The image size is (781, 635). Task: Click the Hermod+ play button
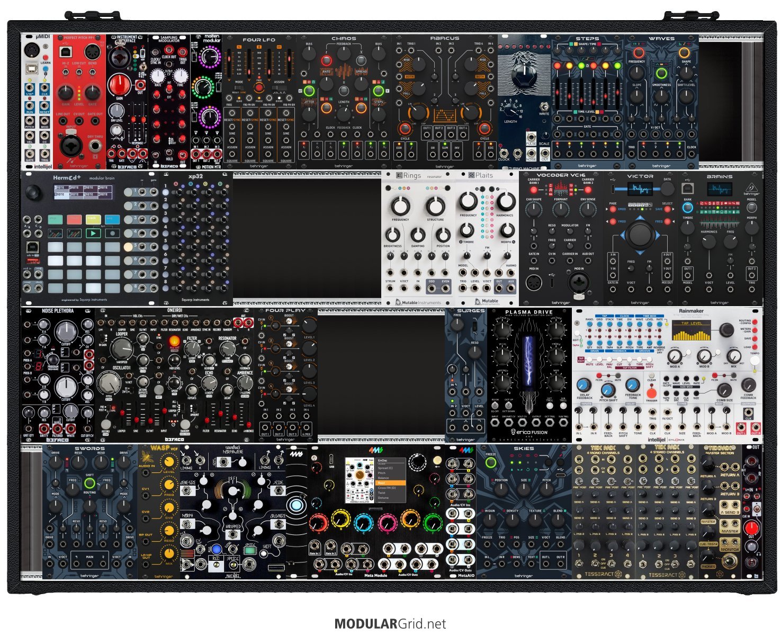click(x=93, y=234)
